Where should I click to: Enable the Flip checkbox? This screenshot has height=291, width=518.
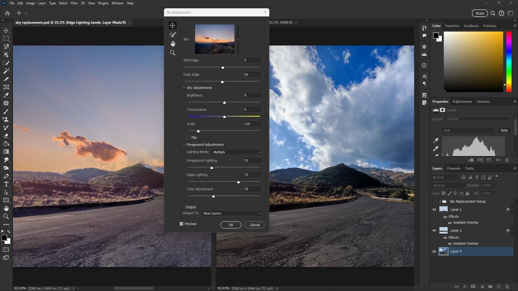click(188, 137)
